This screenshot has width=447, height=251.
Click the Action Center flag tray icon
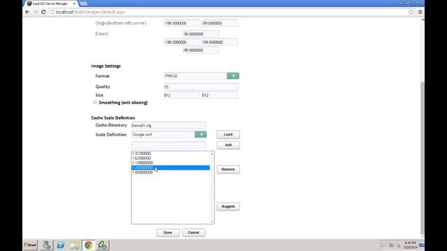pyautogui.click(x=384, y=245)
